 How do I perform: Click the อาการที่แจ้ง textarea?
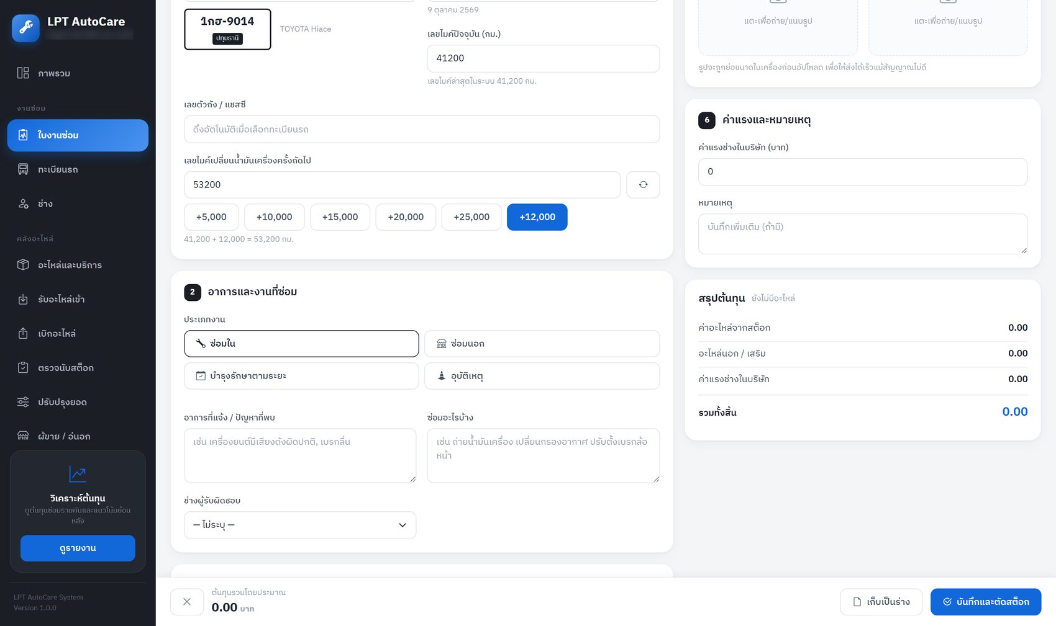click(x=300, y=455)
